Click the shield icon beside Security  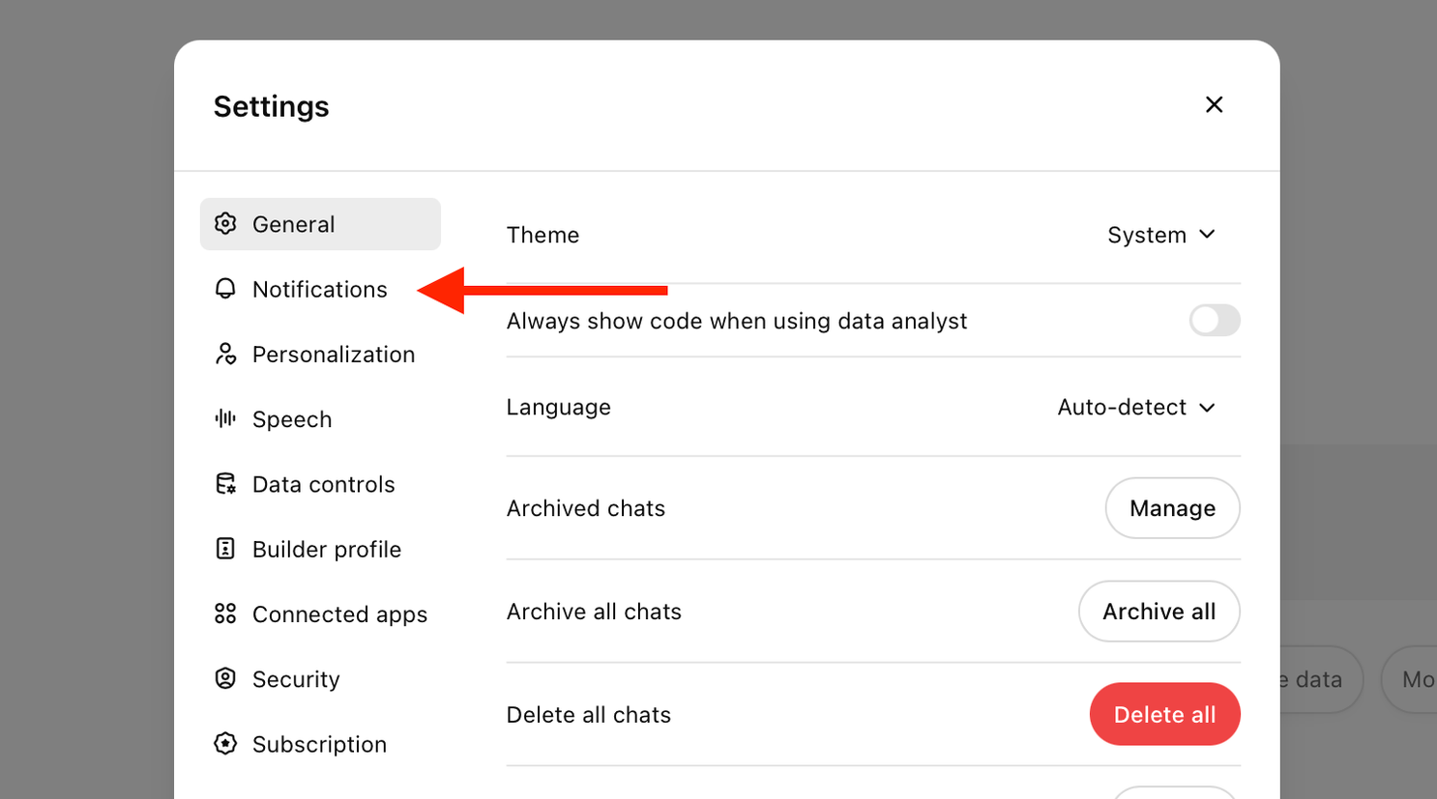[x=225, y=678]
